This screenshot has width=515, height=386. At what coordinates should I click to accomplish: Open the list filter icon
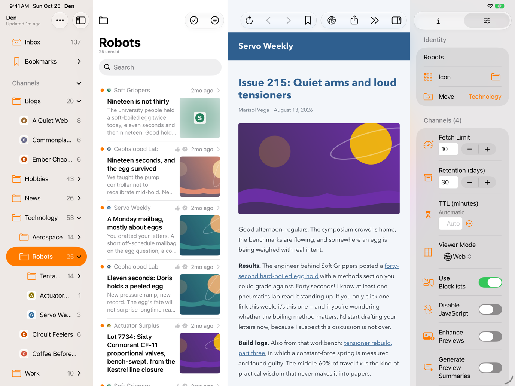point(215,20)
